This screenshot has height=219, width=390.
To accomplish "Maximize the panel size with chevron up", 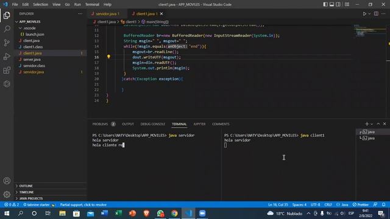I will pos(378,123).
